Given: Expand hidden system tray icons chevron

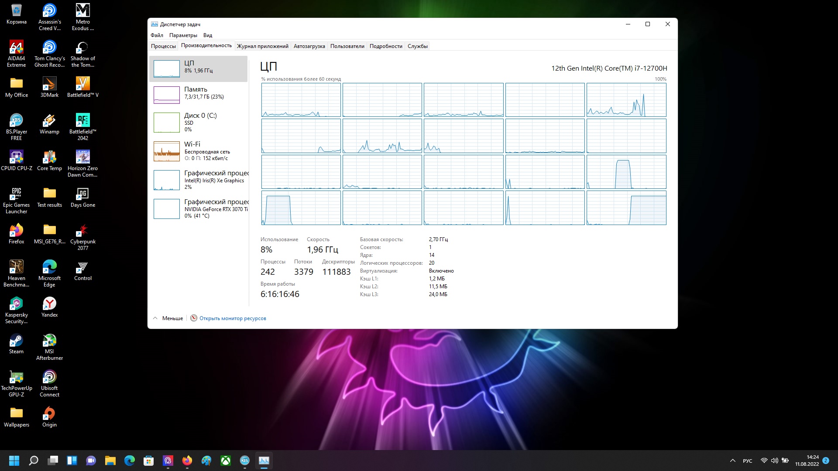Looking at the screenshot, I should [x=732, y=461].
